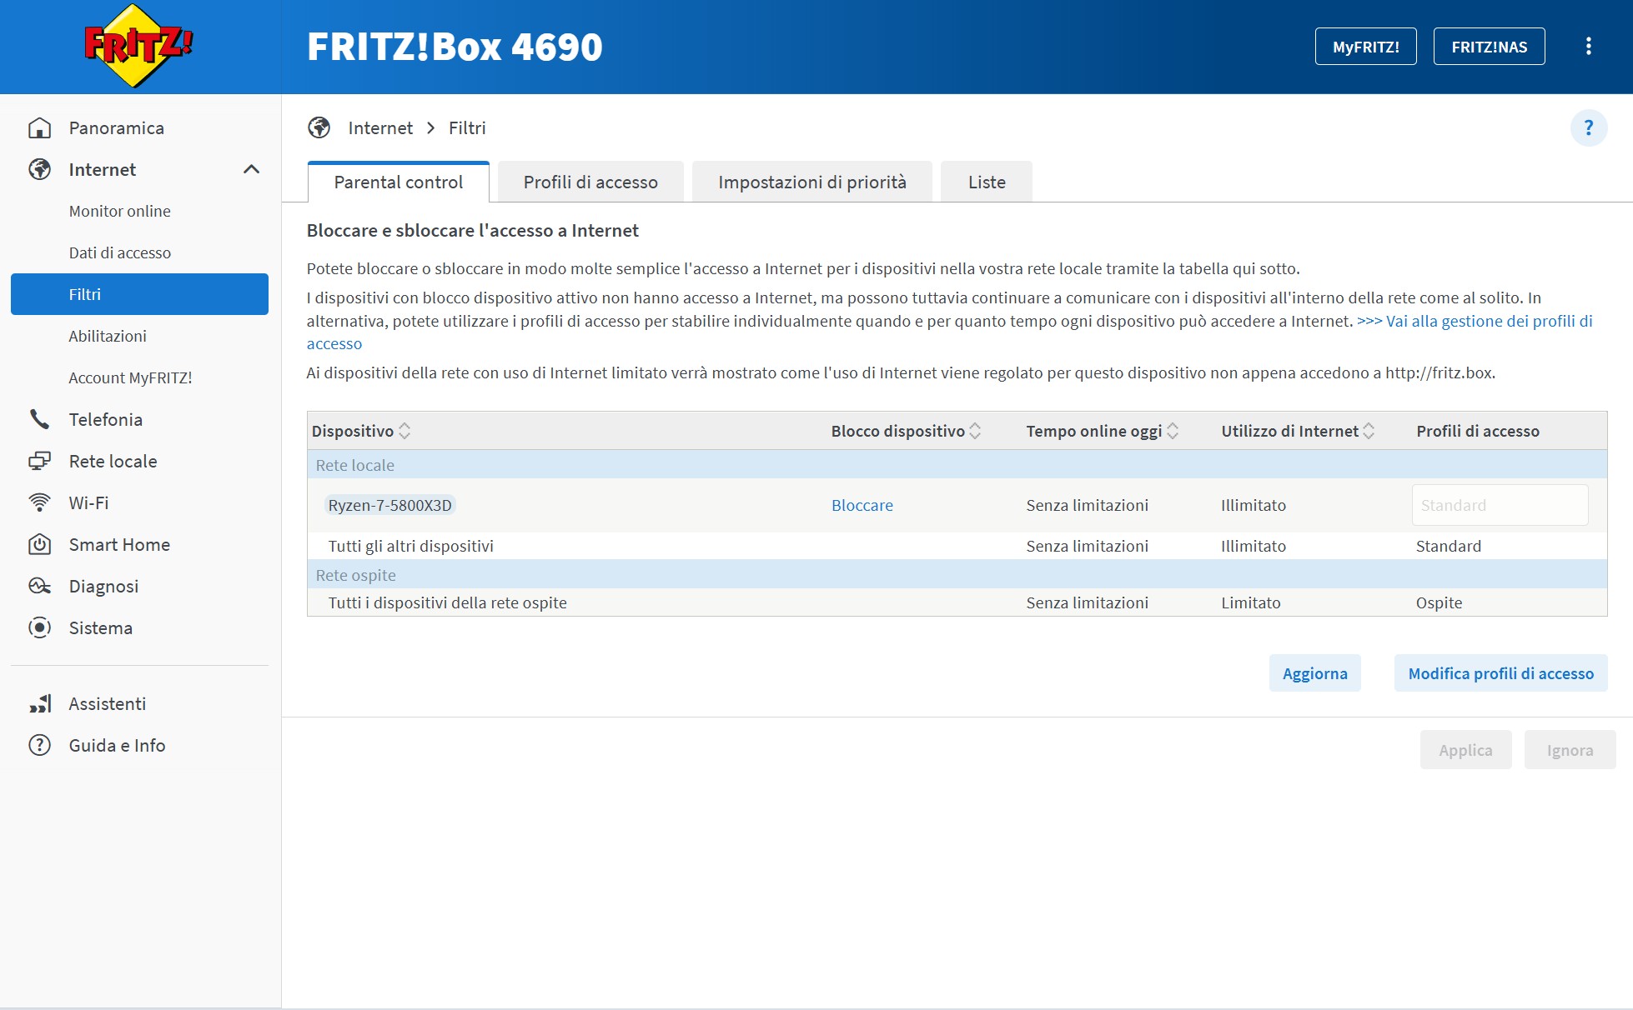Viewport: 1633px width, 1010px height.
Task: Open Diagnosi menu
Action: [103, 586]
